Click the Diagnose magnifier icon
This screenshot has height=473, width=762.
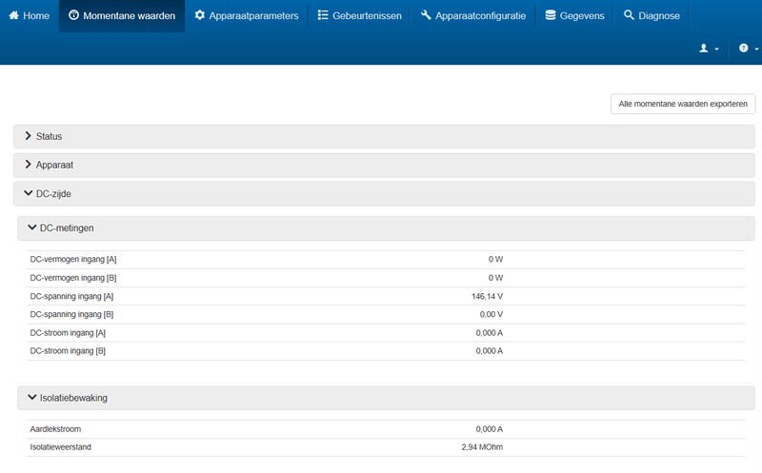(629, 15)
